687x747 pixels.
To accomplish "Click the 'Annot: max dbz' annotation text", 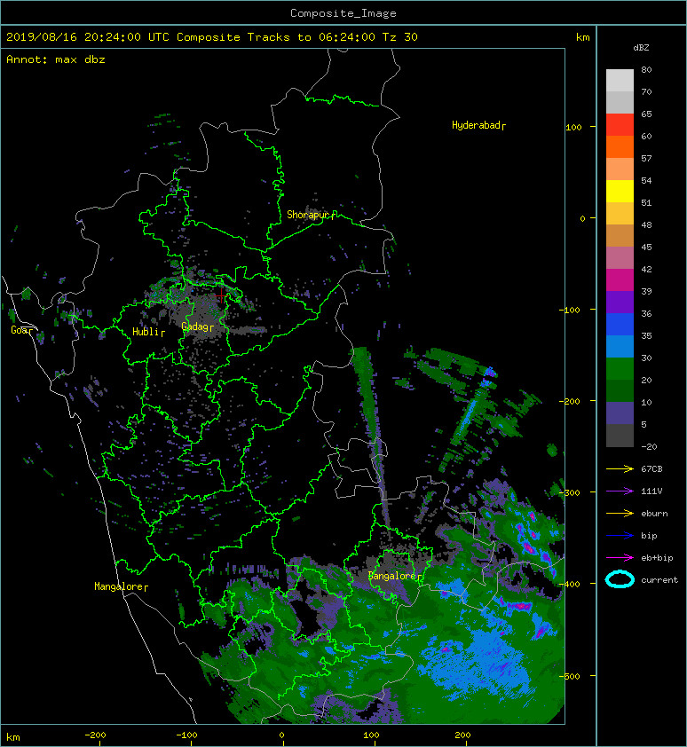I will 56,59.
